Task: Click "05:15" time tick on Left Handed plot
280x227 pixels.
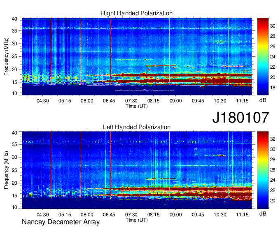Action: (65, 215)
